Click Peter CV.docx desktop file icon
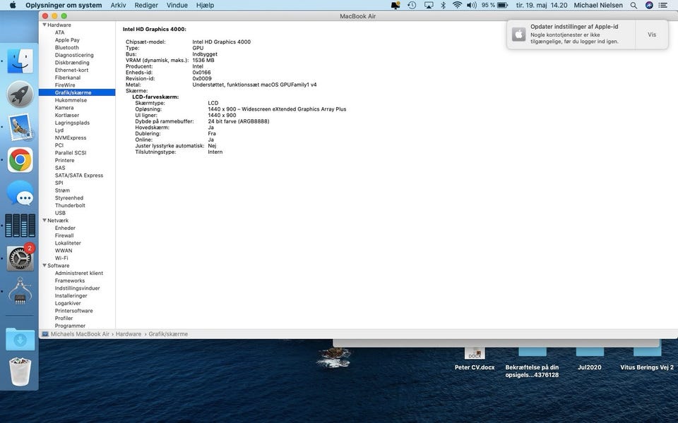Screen dimensions: 678x423 [475, 353]
